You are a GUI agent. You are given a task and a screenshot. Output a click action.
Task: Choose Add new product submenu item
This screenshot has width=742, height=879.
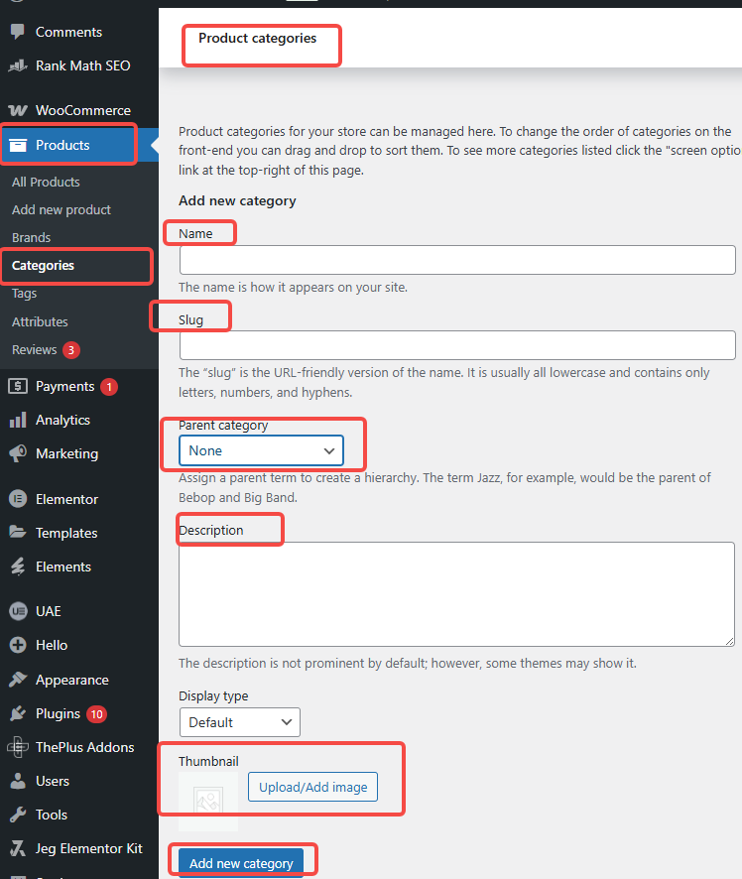pyautogui.click(x=62, y=209)
